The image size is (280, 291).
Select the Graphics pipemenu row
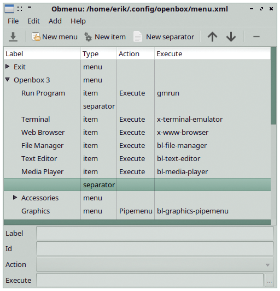(137, 211)
